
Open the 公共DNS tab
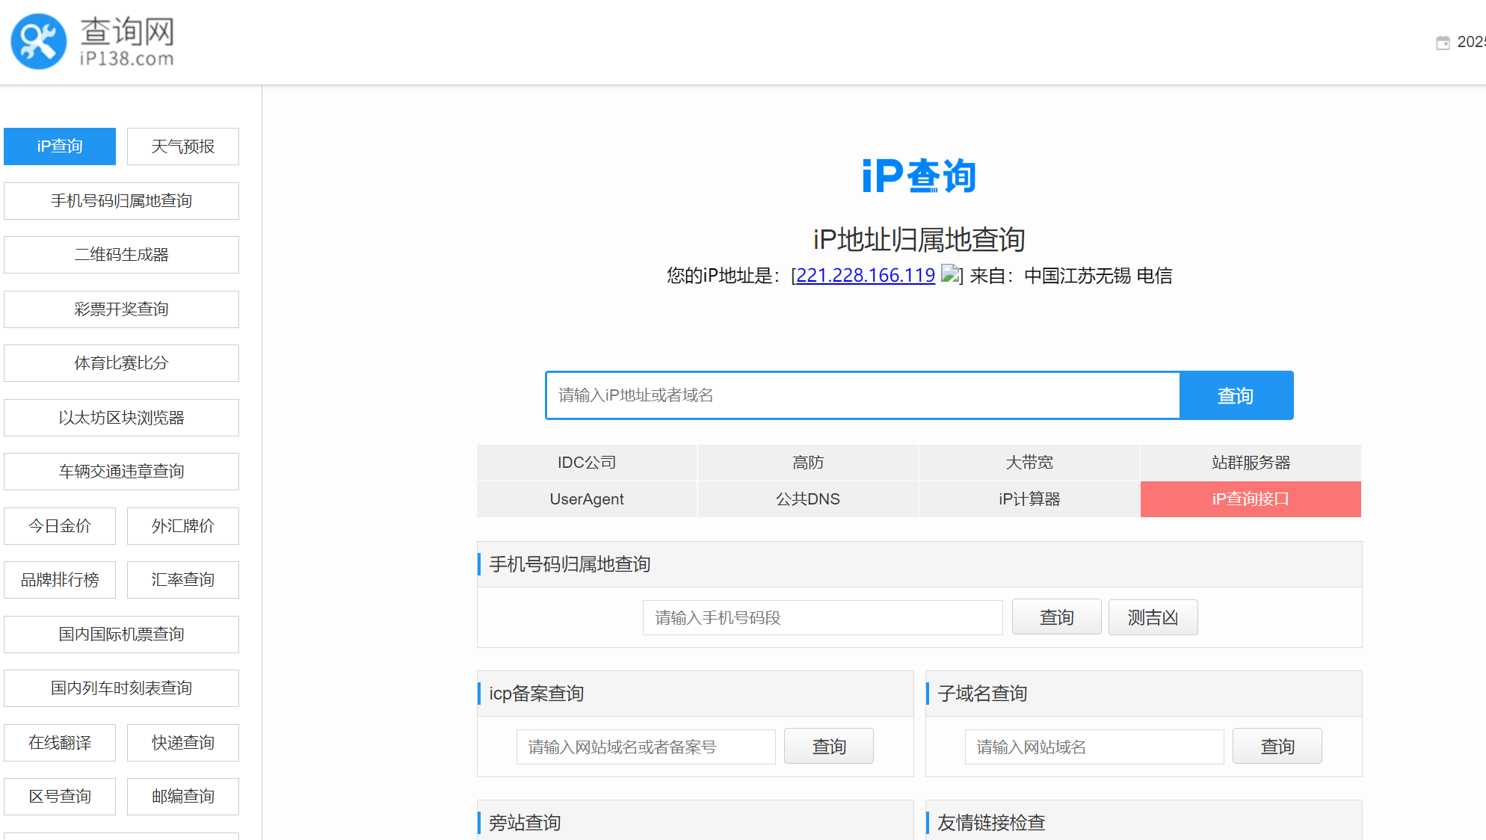click(807, 498)
